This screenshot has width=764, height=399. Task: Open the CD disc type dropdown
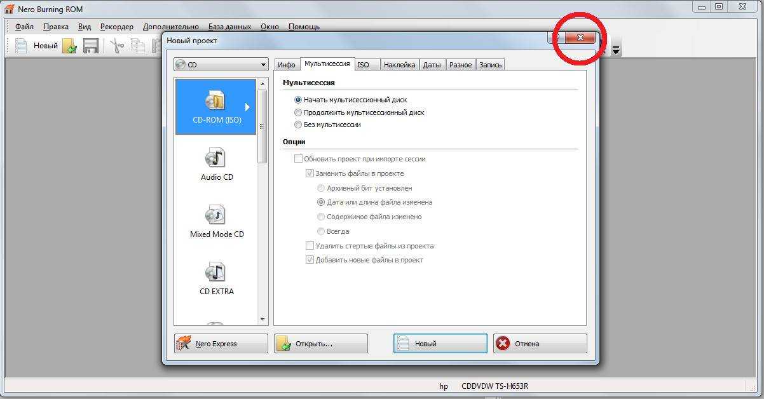(221, 65)
